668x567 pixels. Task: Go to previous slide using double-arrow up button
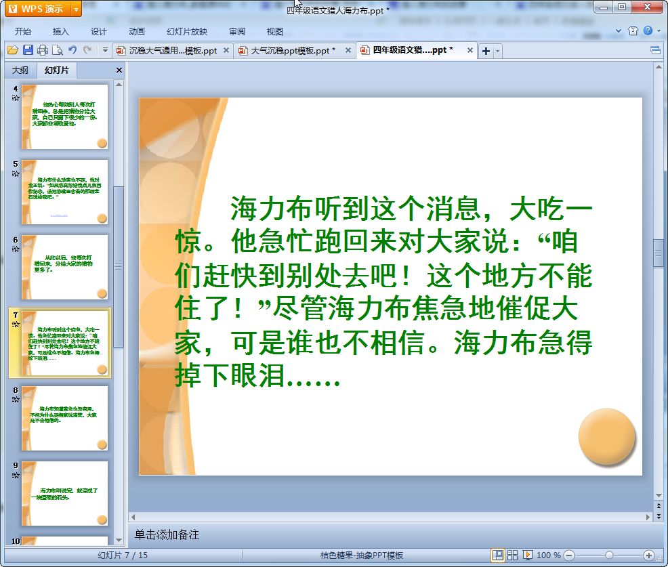pos(659,506)
